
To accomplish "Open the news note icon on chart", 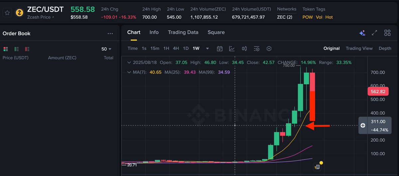I will point(318,167).
